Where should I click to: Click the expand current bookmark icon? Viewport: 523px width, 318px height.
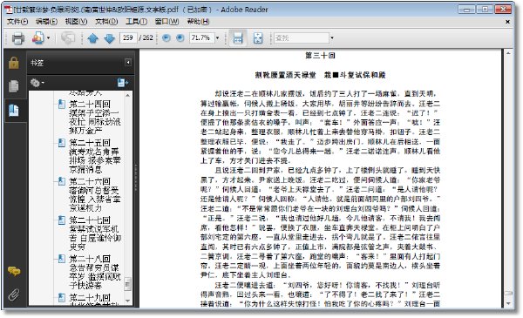122,83
